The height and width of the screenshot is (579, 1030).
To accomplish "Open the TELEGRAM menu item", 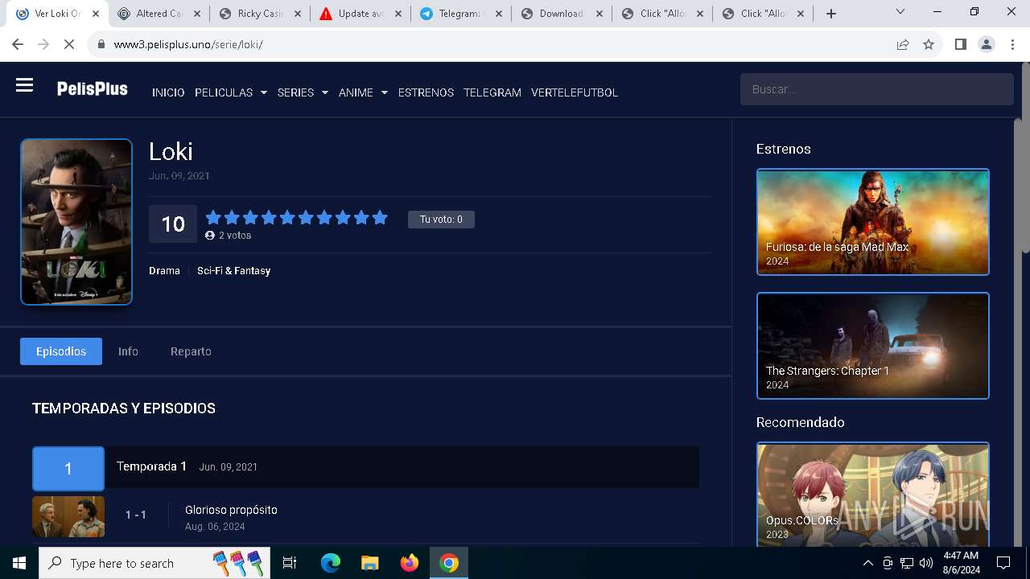I will (492, 92).
